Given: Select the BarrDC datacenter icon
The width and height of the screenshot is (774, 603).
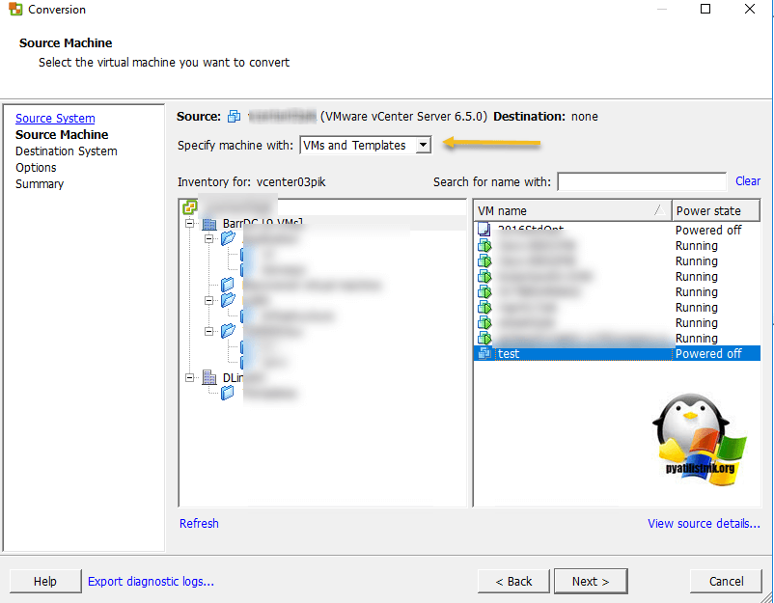Looking at the screenshot, I should click(208, 224).
